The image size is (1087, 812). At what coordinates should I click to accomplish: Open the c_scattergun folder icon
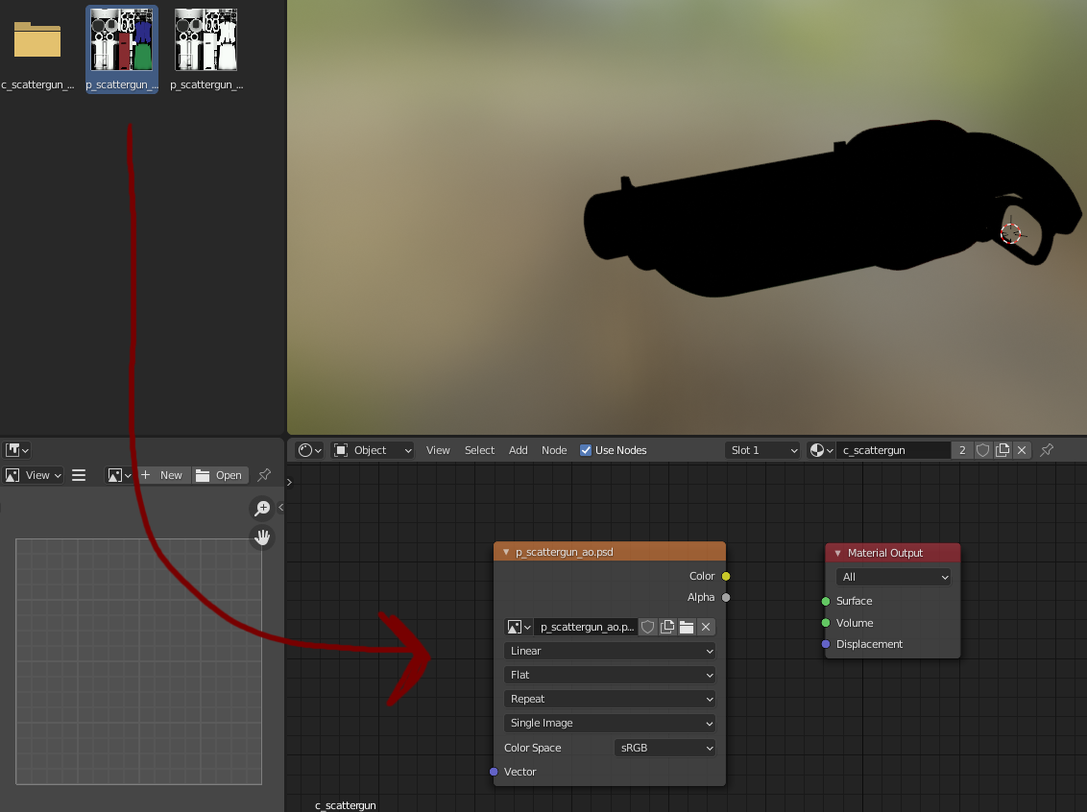[x=37, y=40]
